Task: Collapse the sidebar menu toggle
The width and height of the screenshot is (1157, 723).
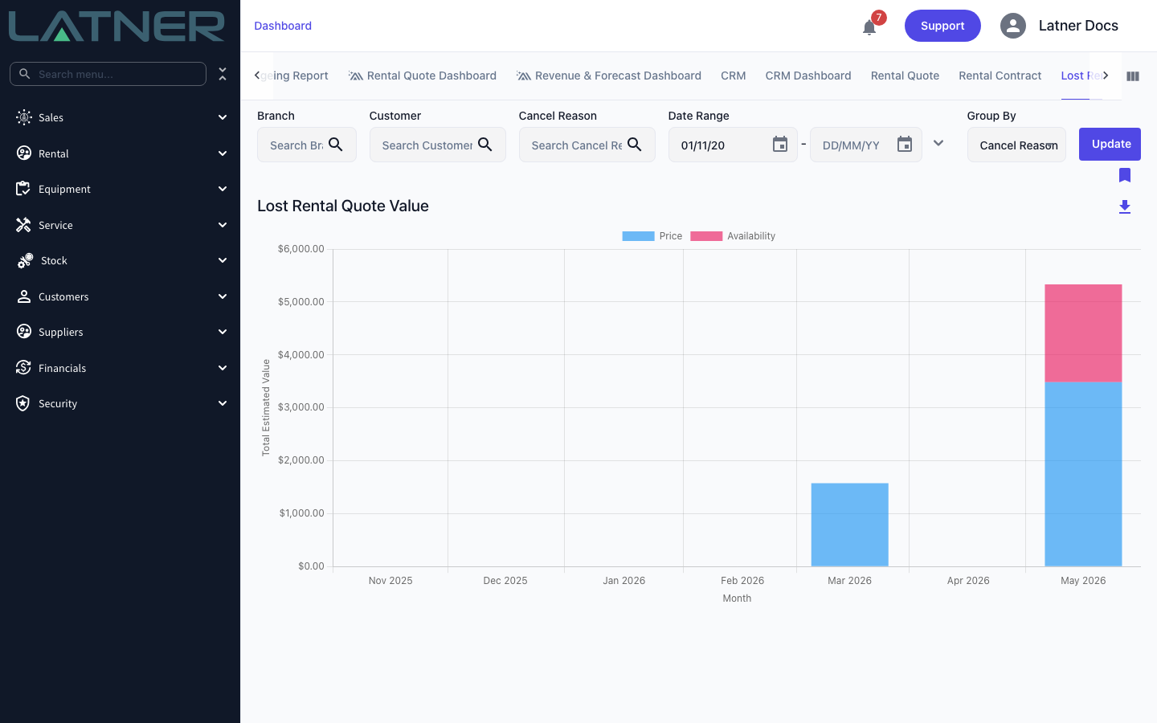Action: (x=223, y=74)
